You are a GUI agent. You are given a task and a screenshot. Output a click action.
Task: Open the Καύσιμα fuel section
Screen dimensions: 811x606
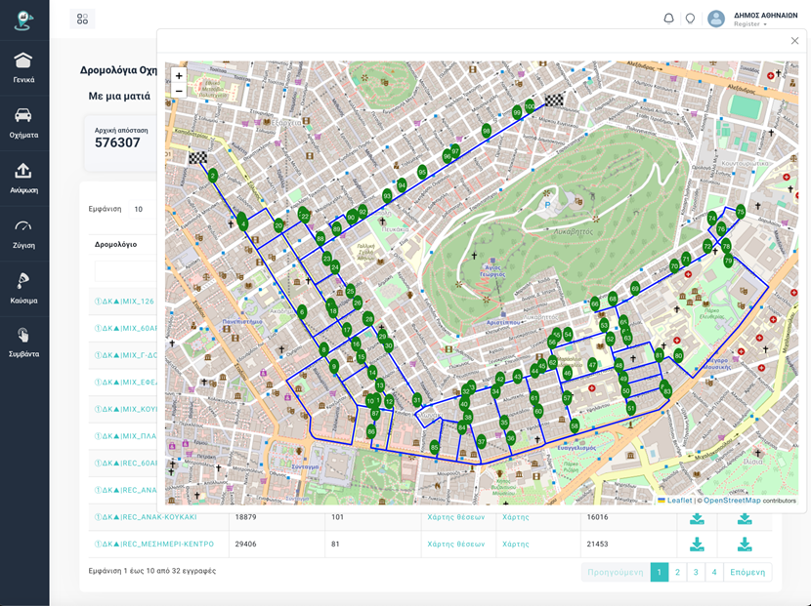click(x=23, y=289)
